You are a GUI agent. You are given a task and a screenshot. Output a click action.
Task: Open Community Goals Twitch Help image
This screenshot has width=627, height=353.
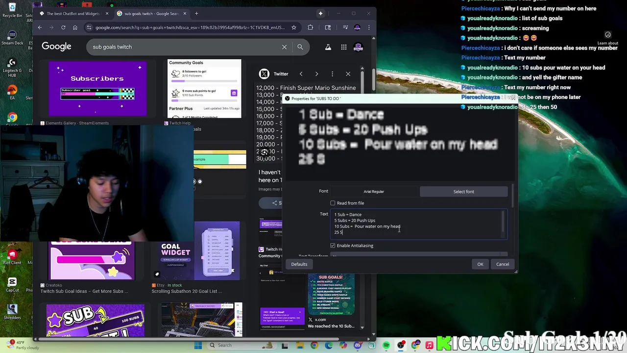pos(205,89)
